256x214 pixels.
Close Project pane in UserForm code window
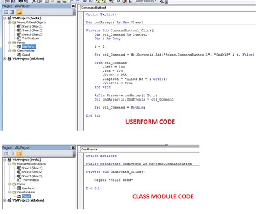pyautogui.click(x=73, y=6)
